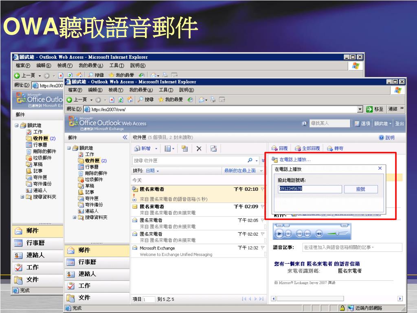Click the Home icon in front IE toolbar
The width and height of the screenshot is (417, 313).
130,100
